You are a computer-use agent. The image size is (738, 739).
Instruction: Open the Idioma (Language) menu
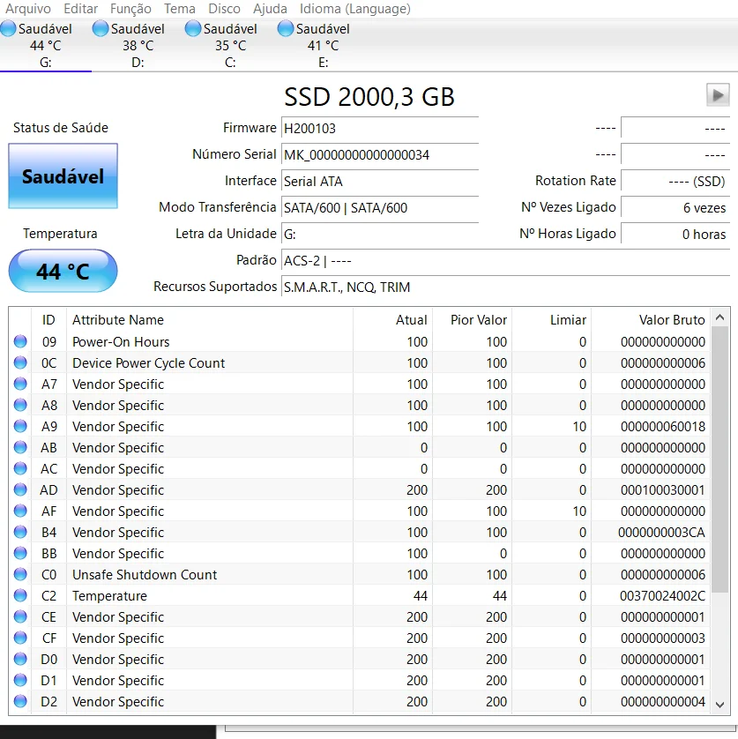click(354, 9)
